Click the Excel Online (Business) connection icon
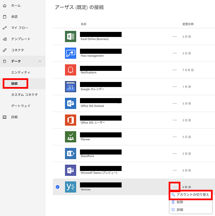The height and width of the screenshot is (216, 215). 71,36
